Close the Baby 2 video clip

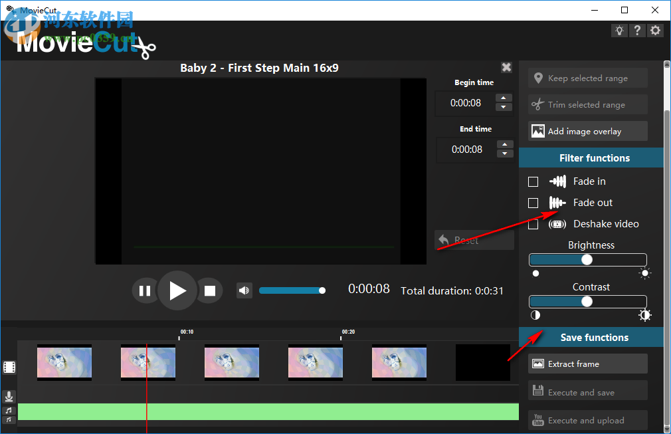pyautogui.click(x=506, y=67)
